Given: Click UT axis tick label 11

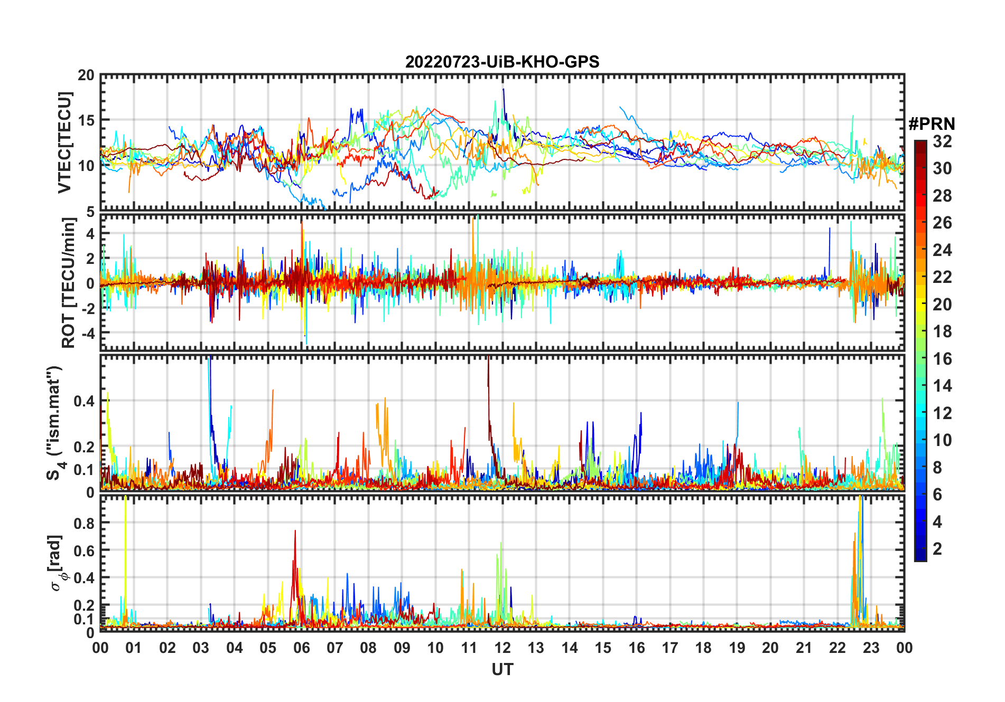Looking at the screenshot, I should click(469, 648).
